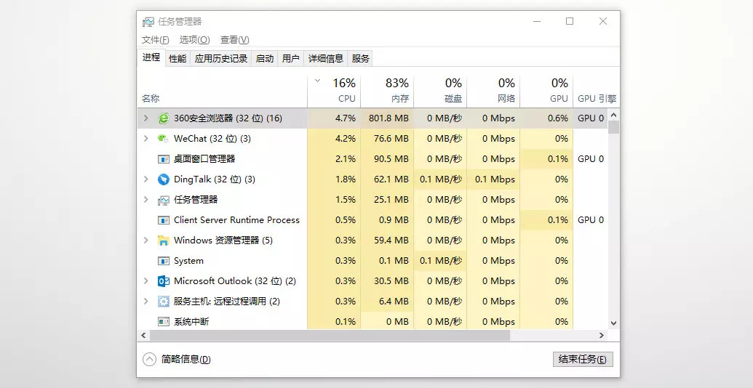Click the horizontal scrollbar thumb
The image size is (753, 388).
tap(330, 335)
